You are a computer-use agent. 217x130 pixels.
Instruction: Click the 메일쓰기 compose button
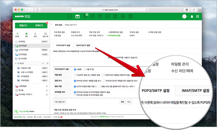tap(23, 25)
